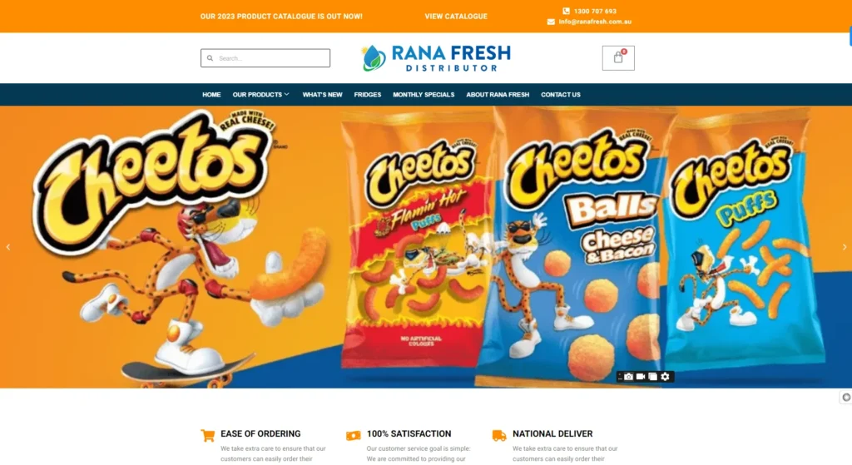Click the magnifier icon in the search box
This screenshot has width=852, height=465.
(x=210, y=58)
